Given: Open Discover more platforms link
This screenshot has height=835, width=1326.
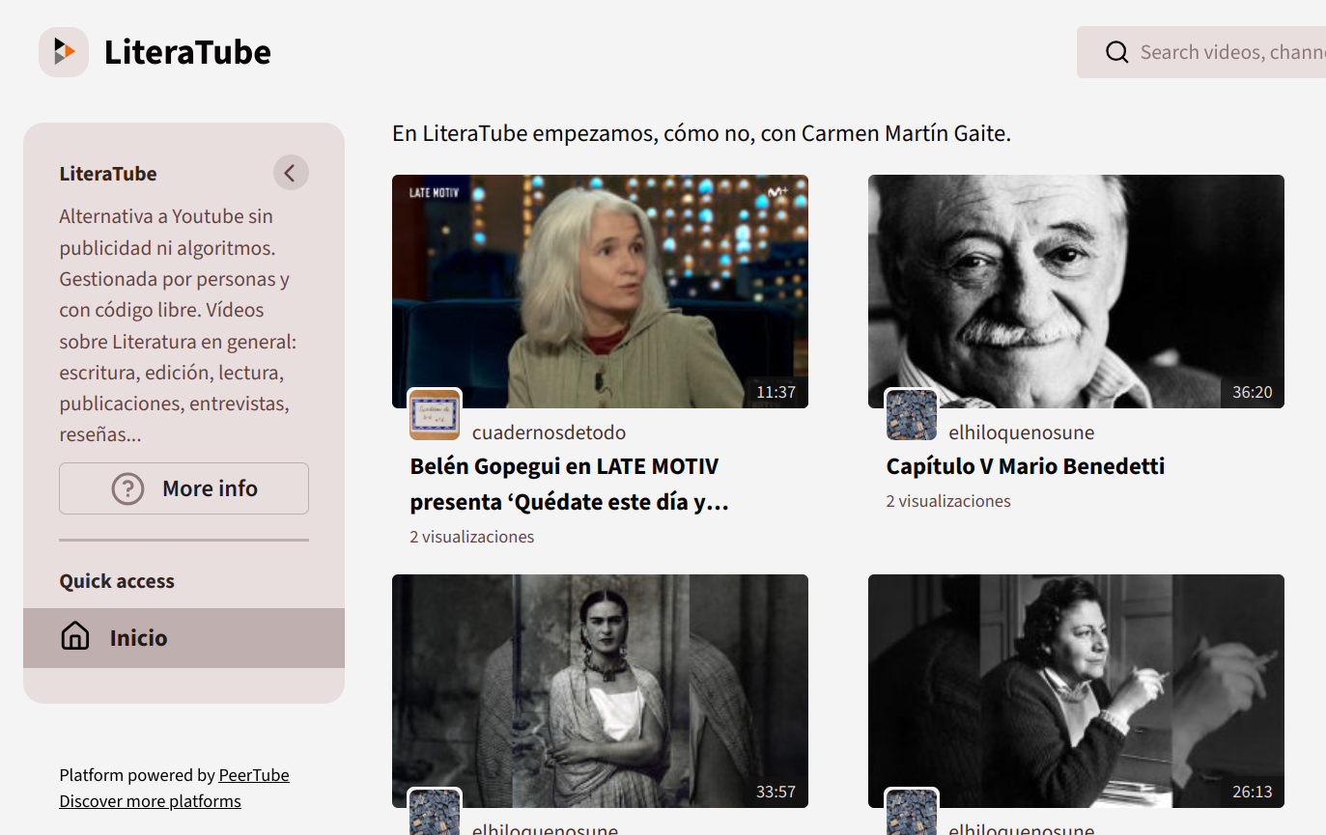Looking at the screenshot, I should coord(150,801).
